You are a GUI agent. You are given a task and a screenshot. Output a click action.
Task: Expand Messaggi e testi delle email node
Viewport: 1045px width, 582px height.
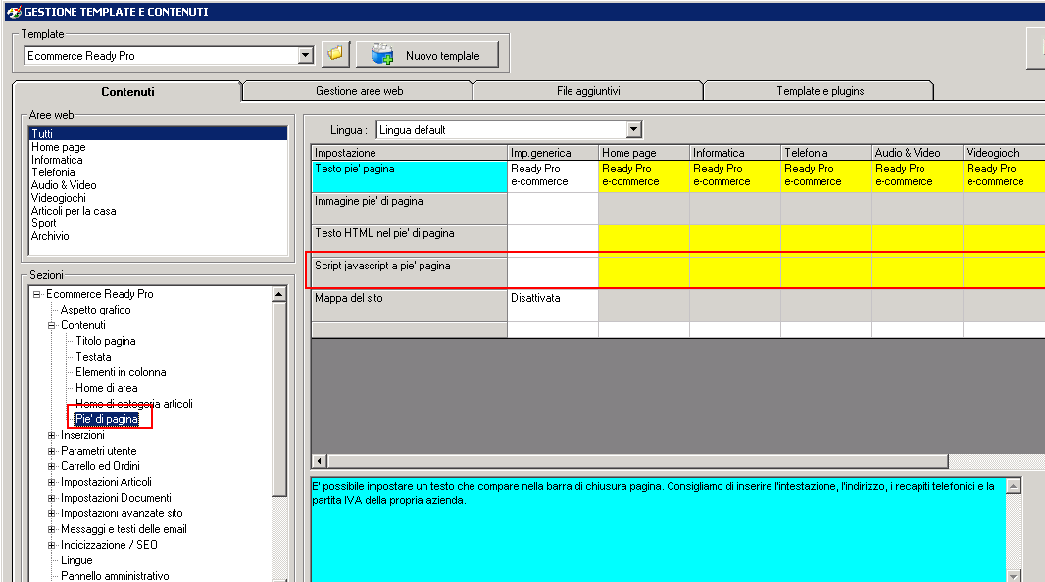[51, 529]
